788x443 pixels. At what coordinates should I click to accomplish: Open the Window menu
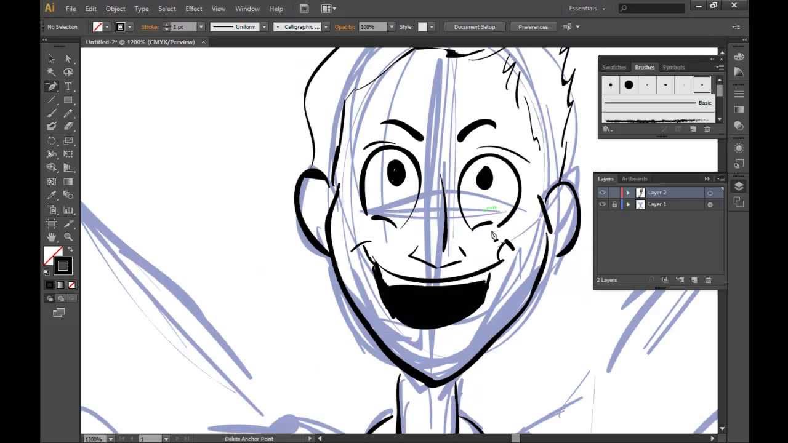point(247,9)
